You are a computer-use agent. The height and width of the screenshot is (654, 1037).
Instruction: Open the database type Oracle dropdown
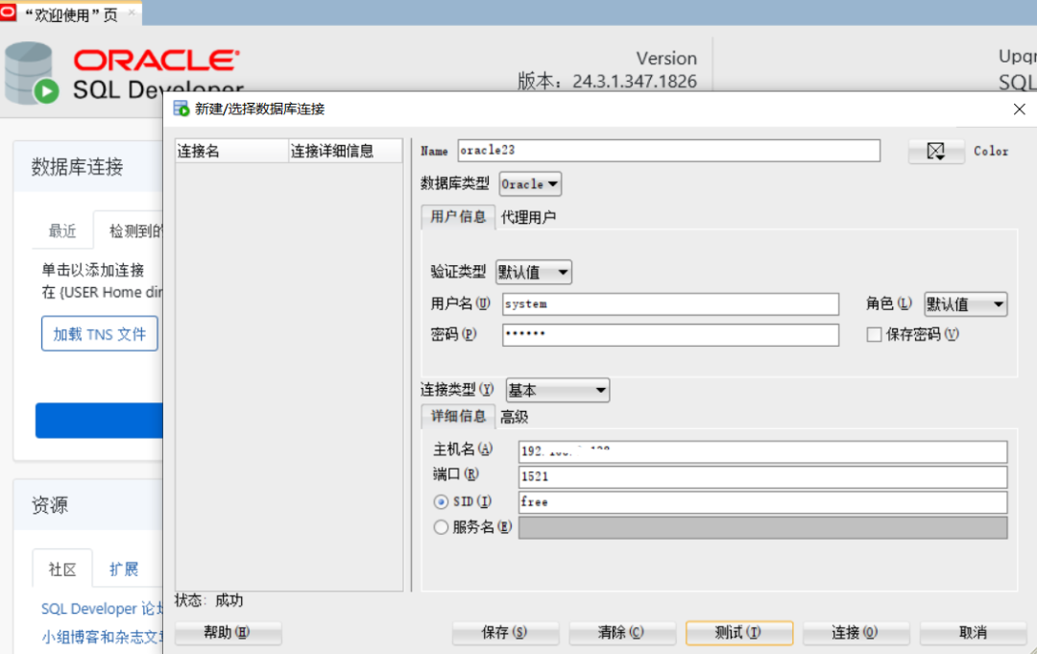coord(530,184)
